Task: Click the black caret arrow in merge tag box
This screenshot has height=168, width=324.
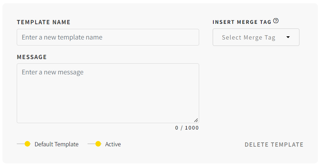Action: coord(288,37)
